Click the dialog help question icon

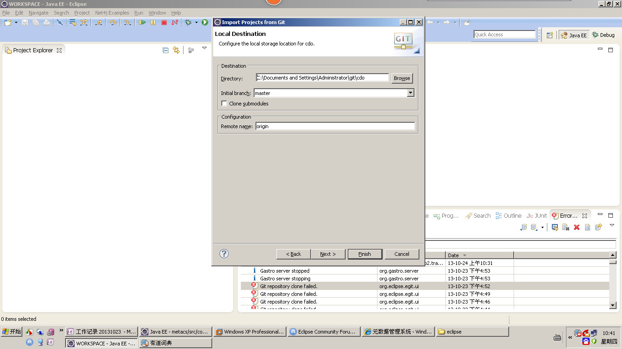pos(224,254)
